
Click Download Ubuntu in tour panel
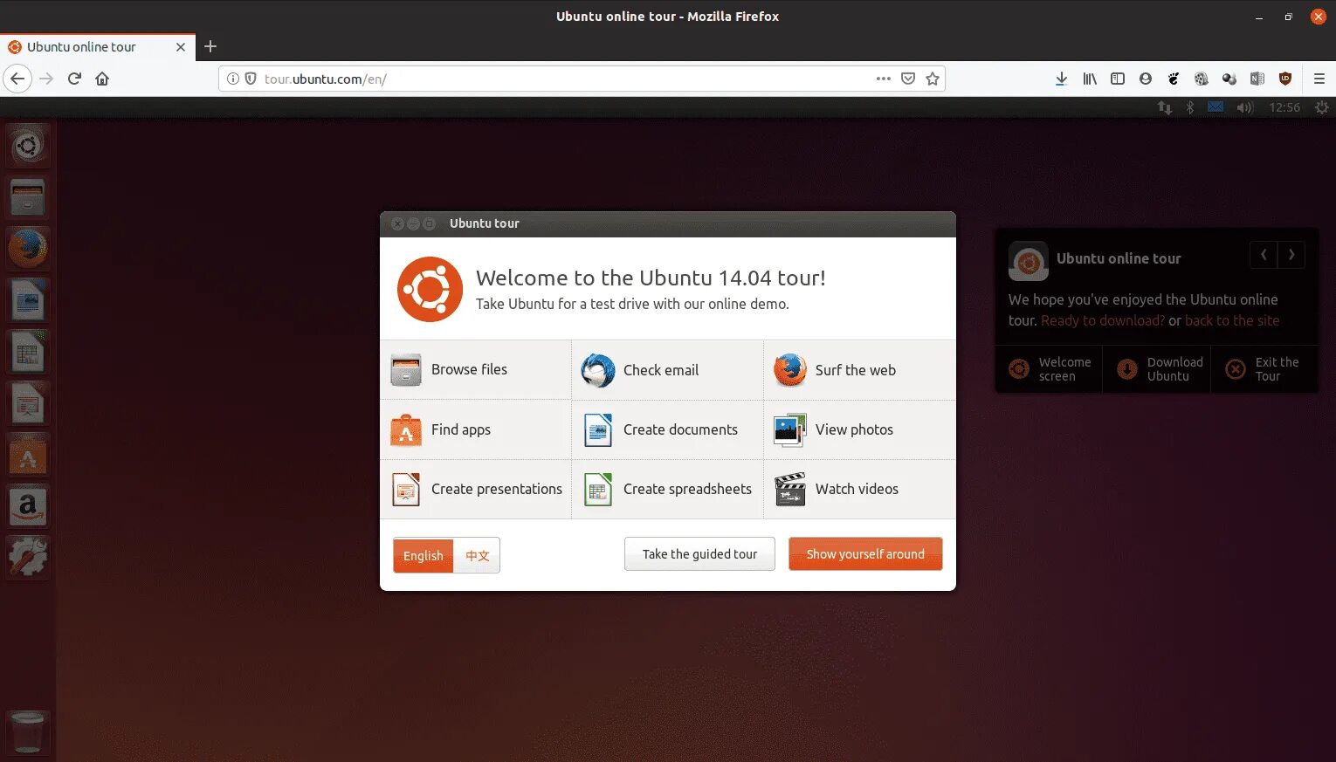(1157, 369)
